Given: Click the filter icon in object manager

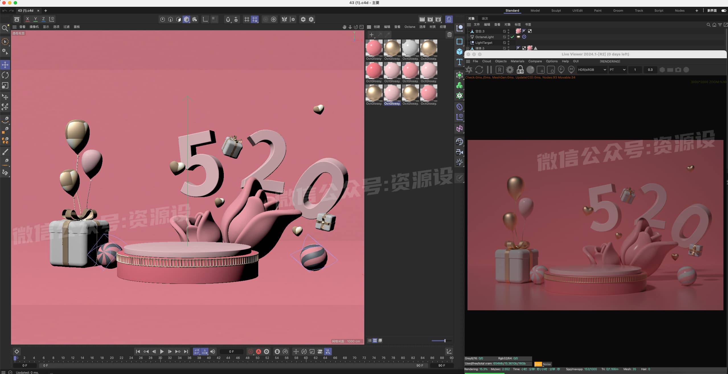Looking at the screenshot, I should click(x=720, y=25).
